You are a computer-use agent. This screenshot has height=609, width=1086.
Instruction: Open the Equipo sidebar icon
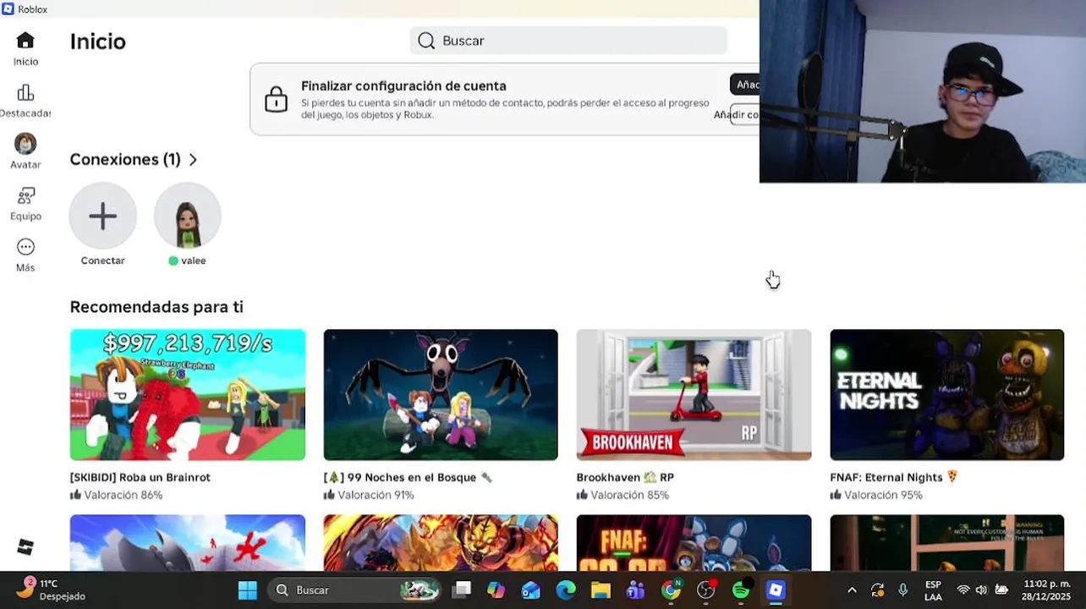25,196
